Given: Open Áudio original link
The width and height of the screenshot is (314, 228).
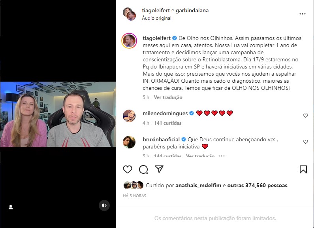Looking at the screenshot, I should click(156, 18).
